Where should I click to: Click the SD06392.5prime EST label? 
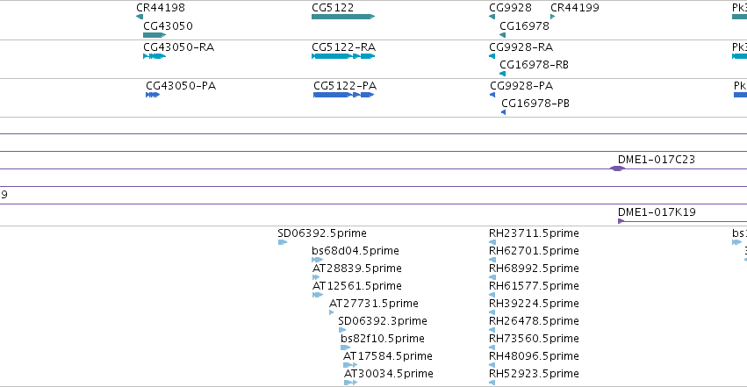[322, 233]
